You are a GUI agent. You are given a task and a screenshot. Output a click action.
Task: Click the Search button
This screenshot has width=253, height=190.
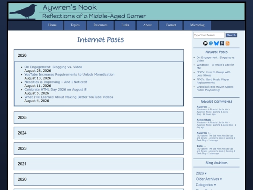point(231,35)
